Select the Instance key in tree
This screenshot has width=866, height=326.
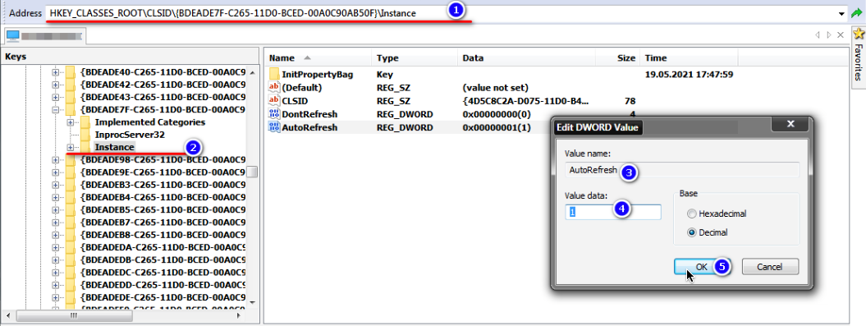[114, 147]
